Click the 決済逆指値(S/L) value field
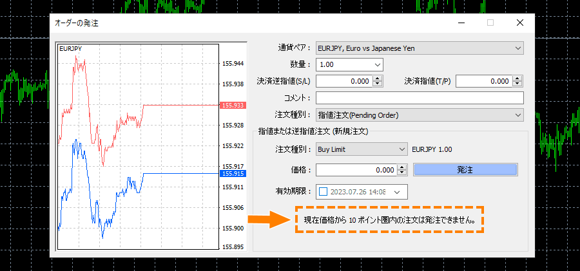The height and width of the screenshot is (271, 580). (x=344, y=81)
